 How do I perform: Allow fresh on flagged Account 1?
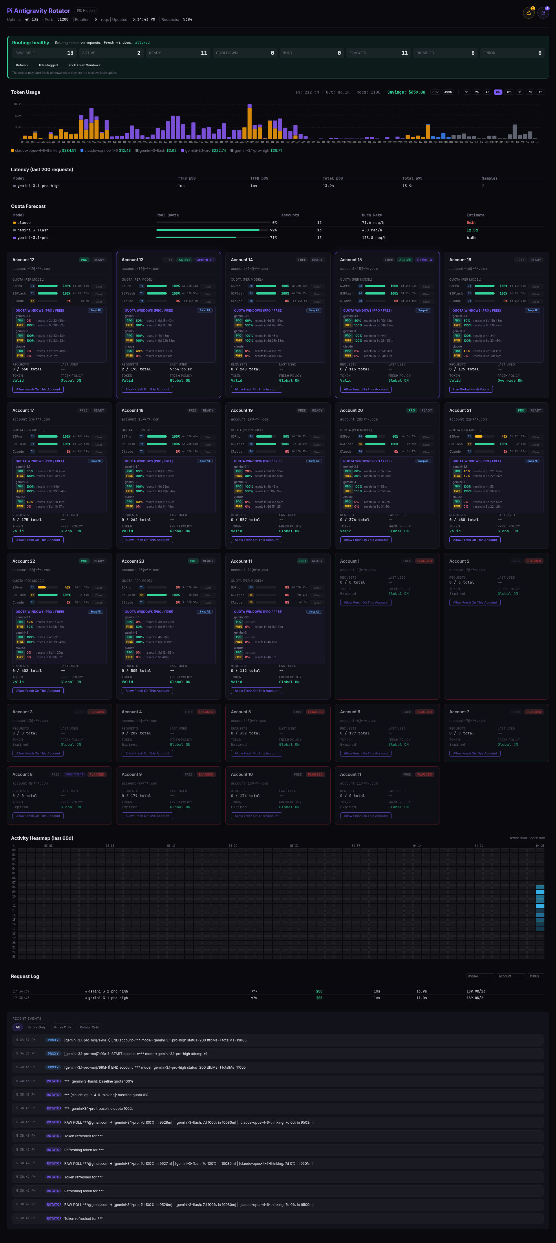pos(366,602)
